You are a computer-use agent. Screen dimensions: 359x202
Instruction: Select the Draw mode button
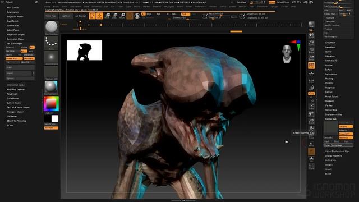100,16
